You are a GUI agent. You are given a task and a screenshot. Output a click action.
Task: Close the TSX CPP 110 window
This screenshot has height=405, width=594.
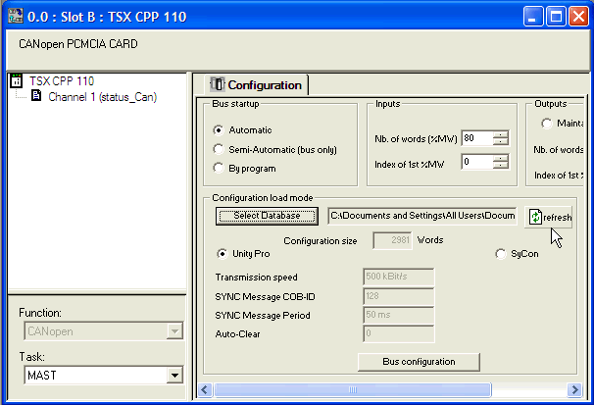tap(578, 17)
